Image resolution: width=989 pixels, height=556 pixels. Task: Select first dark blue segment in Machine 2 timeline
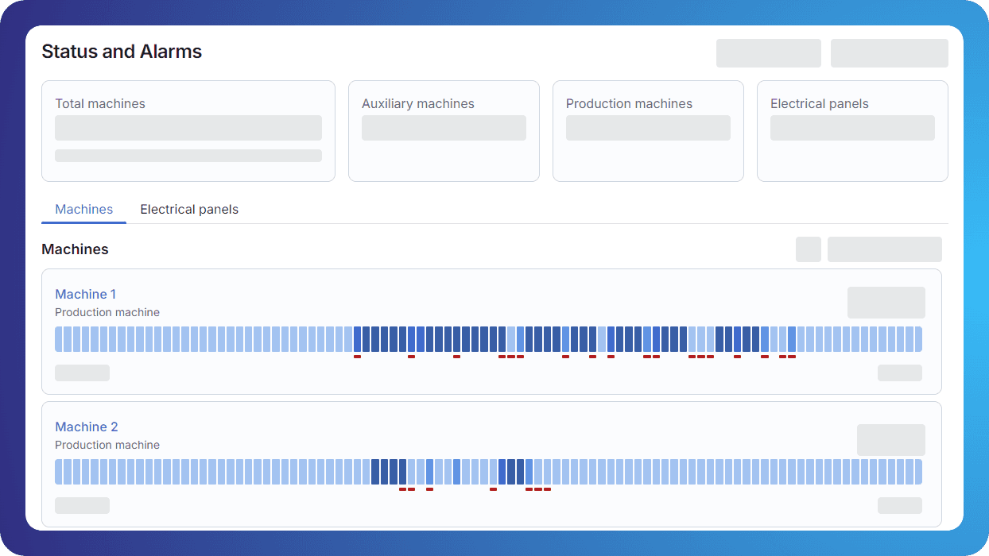point(375,472)
